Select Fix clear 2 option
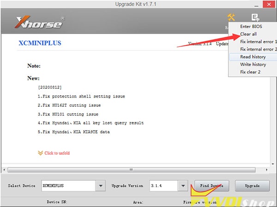Image resolution: width=277 pixels, height=207 pixels. [250, 72]
